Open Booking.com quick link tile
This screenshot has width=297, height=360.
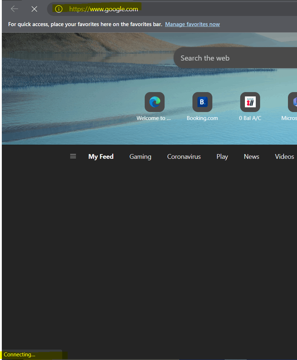202,102
